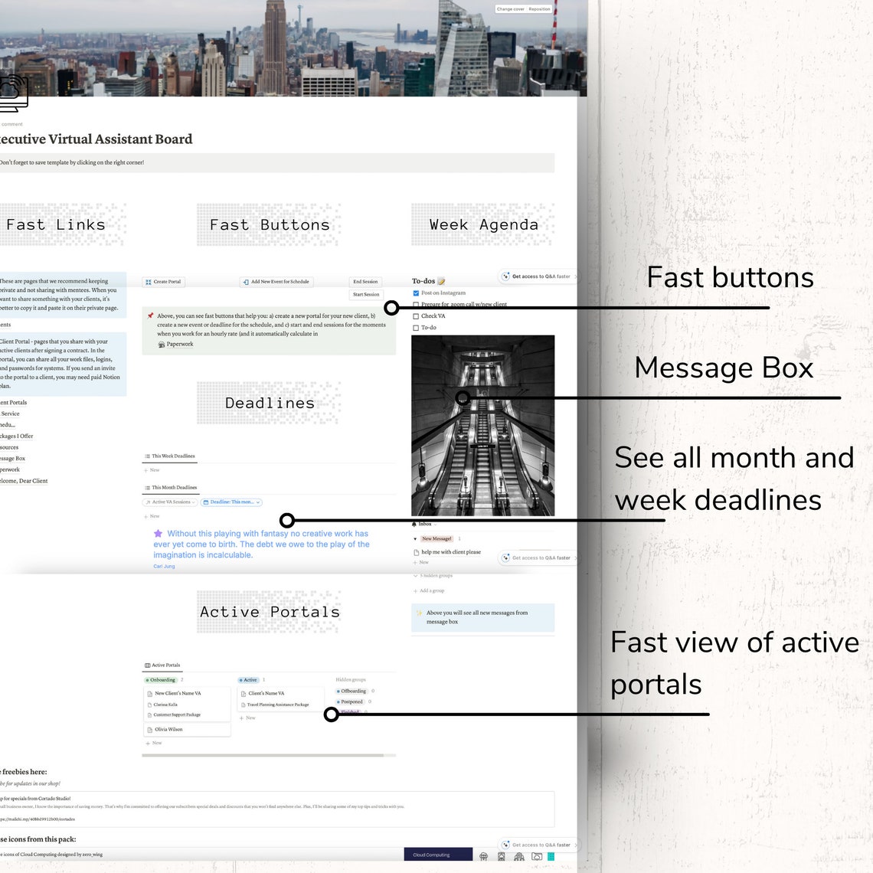This screenshot has height=873, width=873.
Task: Click the Create Portal button
Action: click(163, 282)
